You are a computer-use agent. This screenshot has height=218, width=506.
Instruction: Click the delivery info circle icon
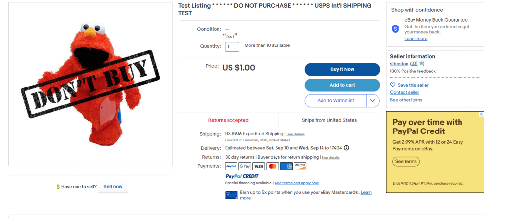346,148
